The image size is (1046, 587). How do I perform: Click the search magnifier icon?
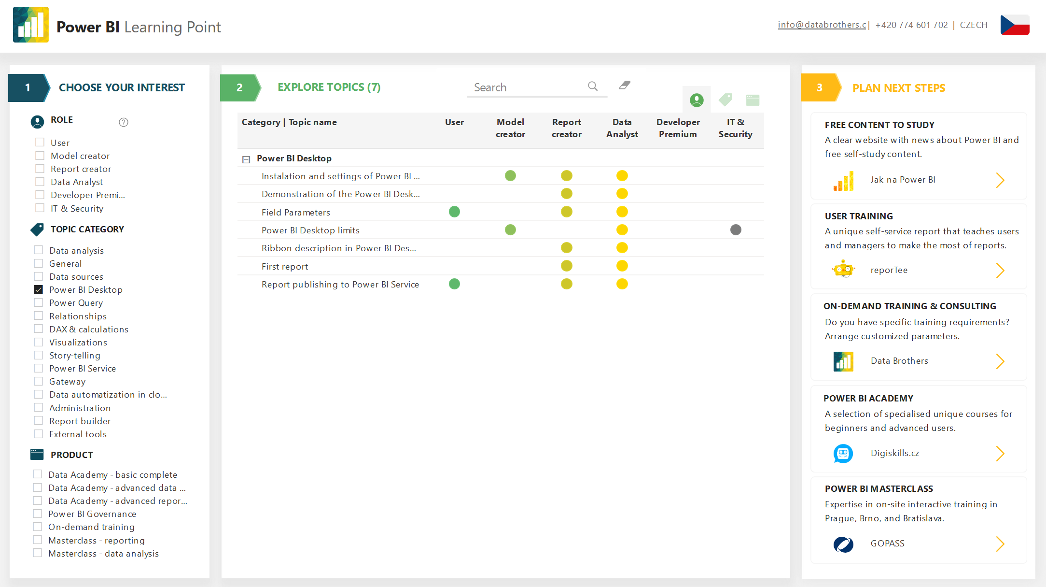coord(593,86)
